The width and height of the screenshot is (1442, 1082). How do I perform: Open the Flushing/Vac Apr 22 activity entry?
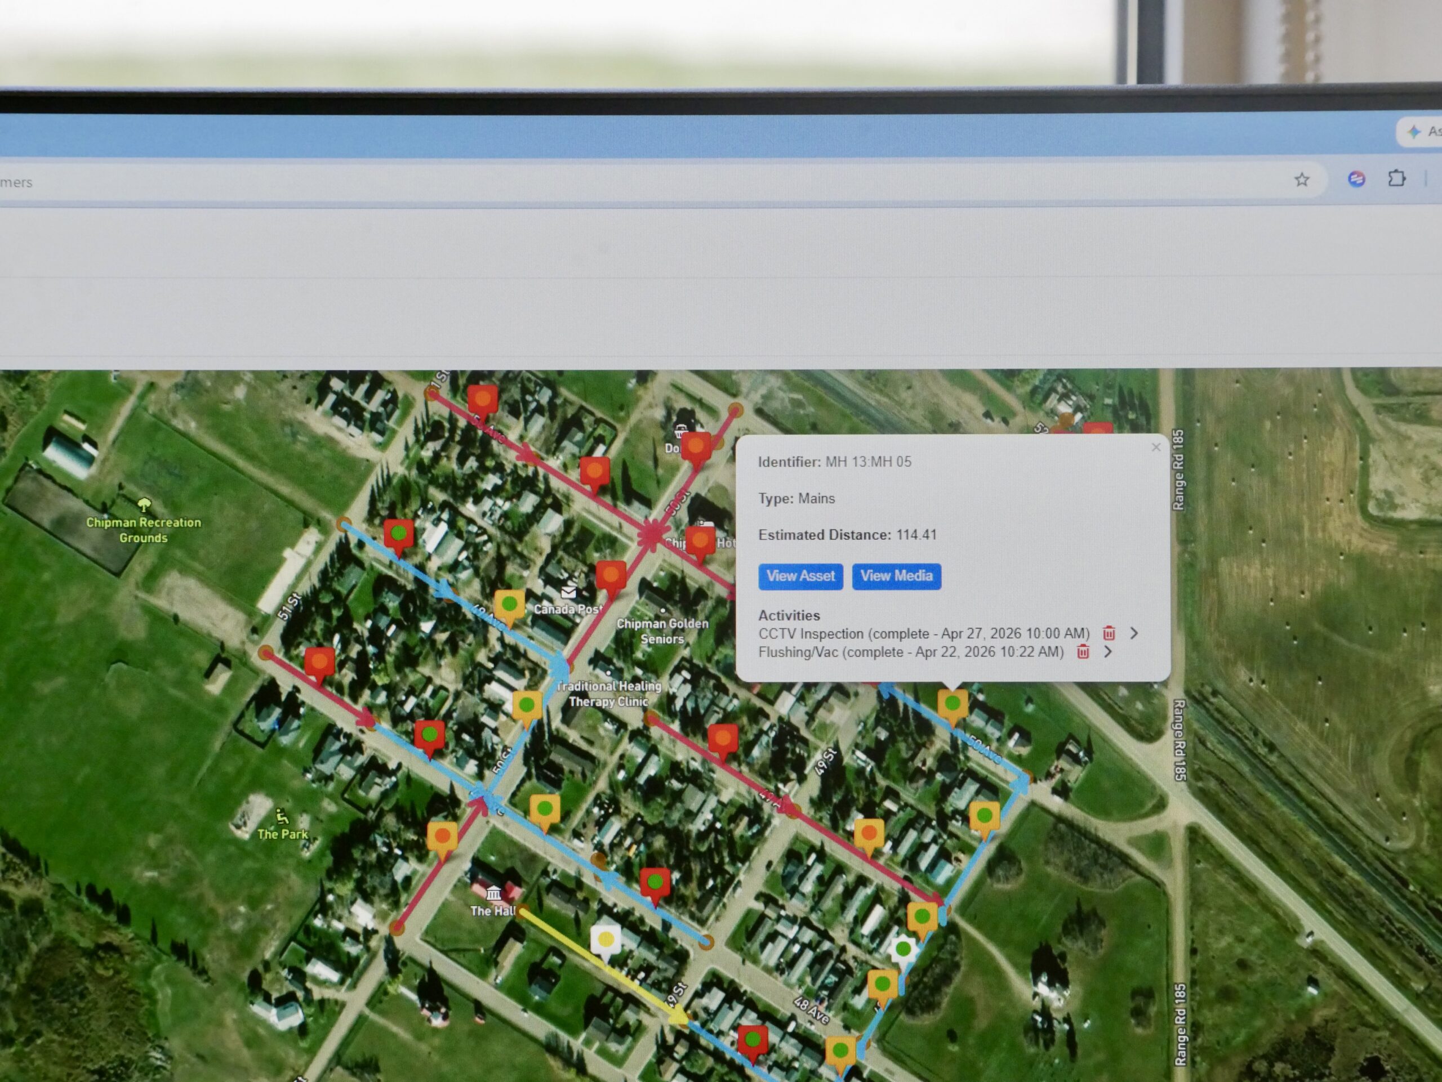pos(911,652)
